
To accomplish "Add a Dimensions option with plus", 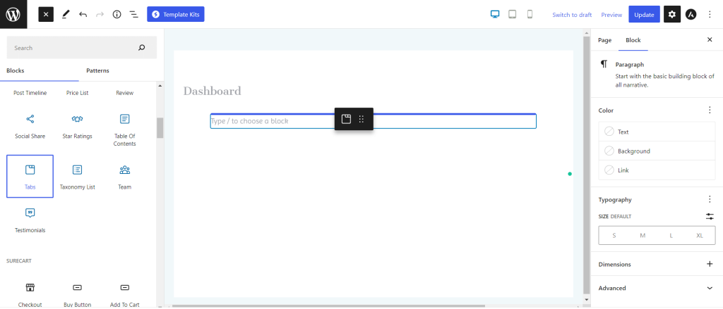I will tap(710, 264).
